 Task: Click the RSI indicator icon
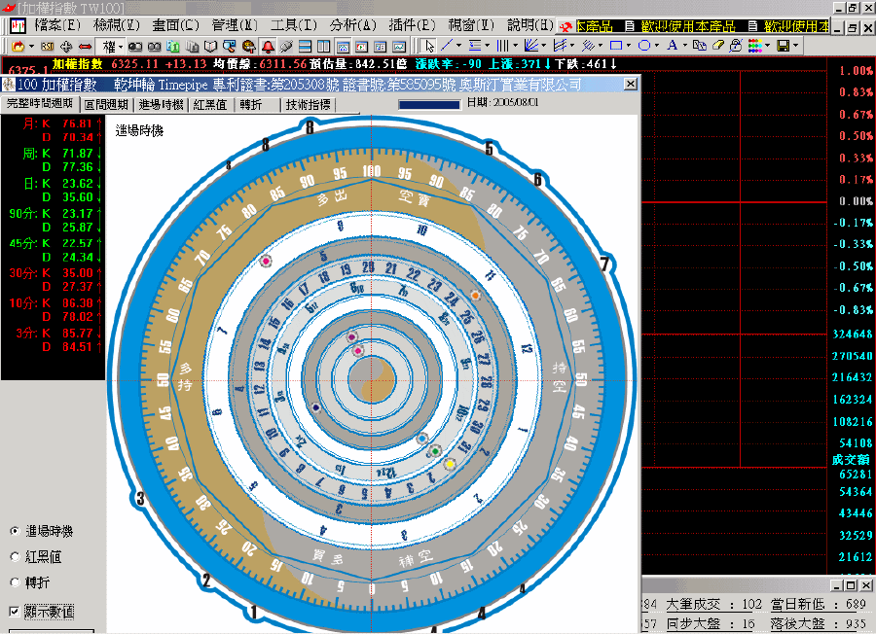point(47,46)
